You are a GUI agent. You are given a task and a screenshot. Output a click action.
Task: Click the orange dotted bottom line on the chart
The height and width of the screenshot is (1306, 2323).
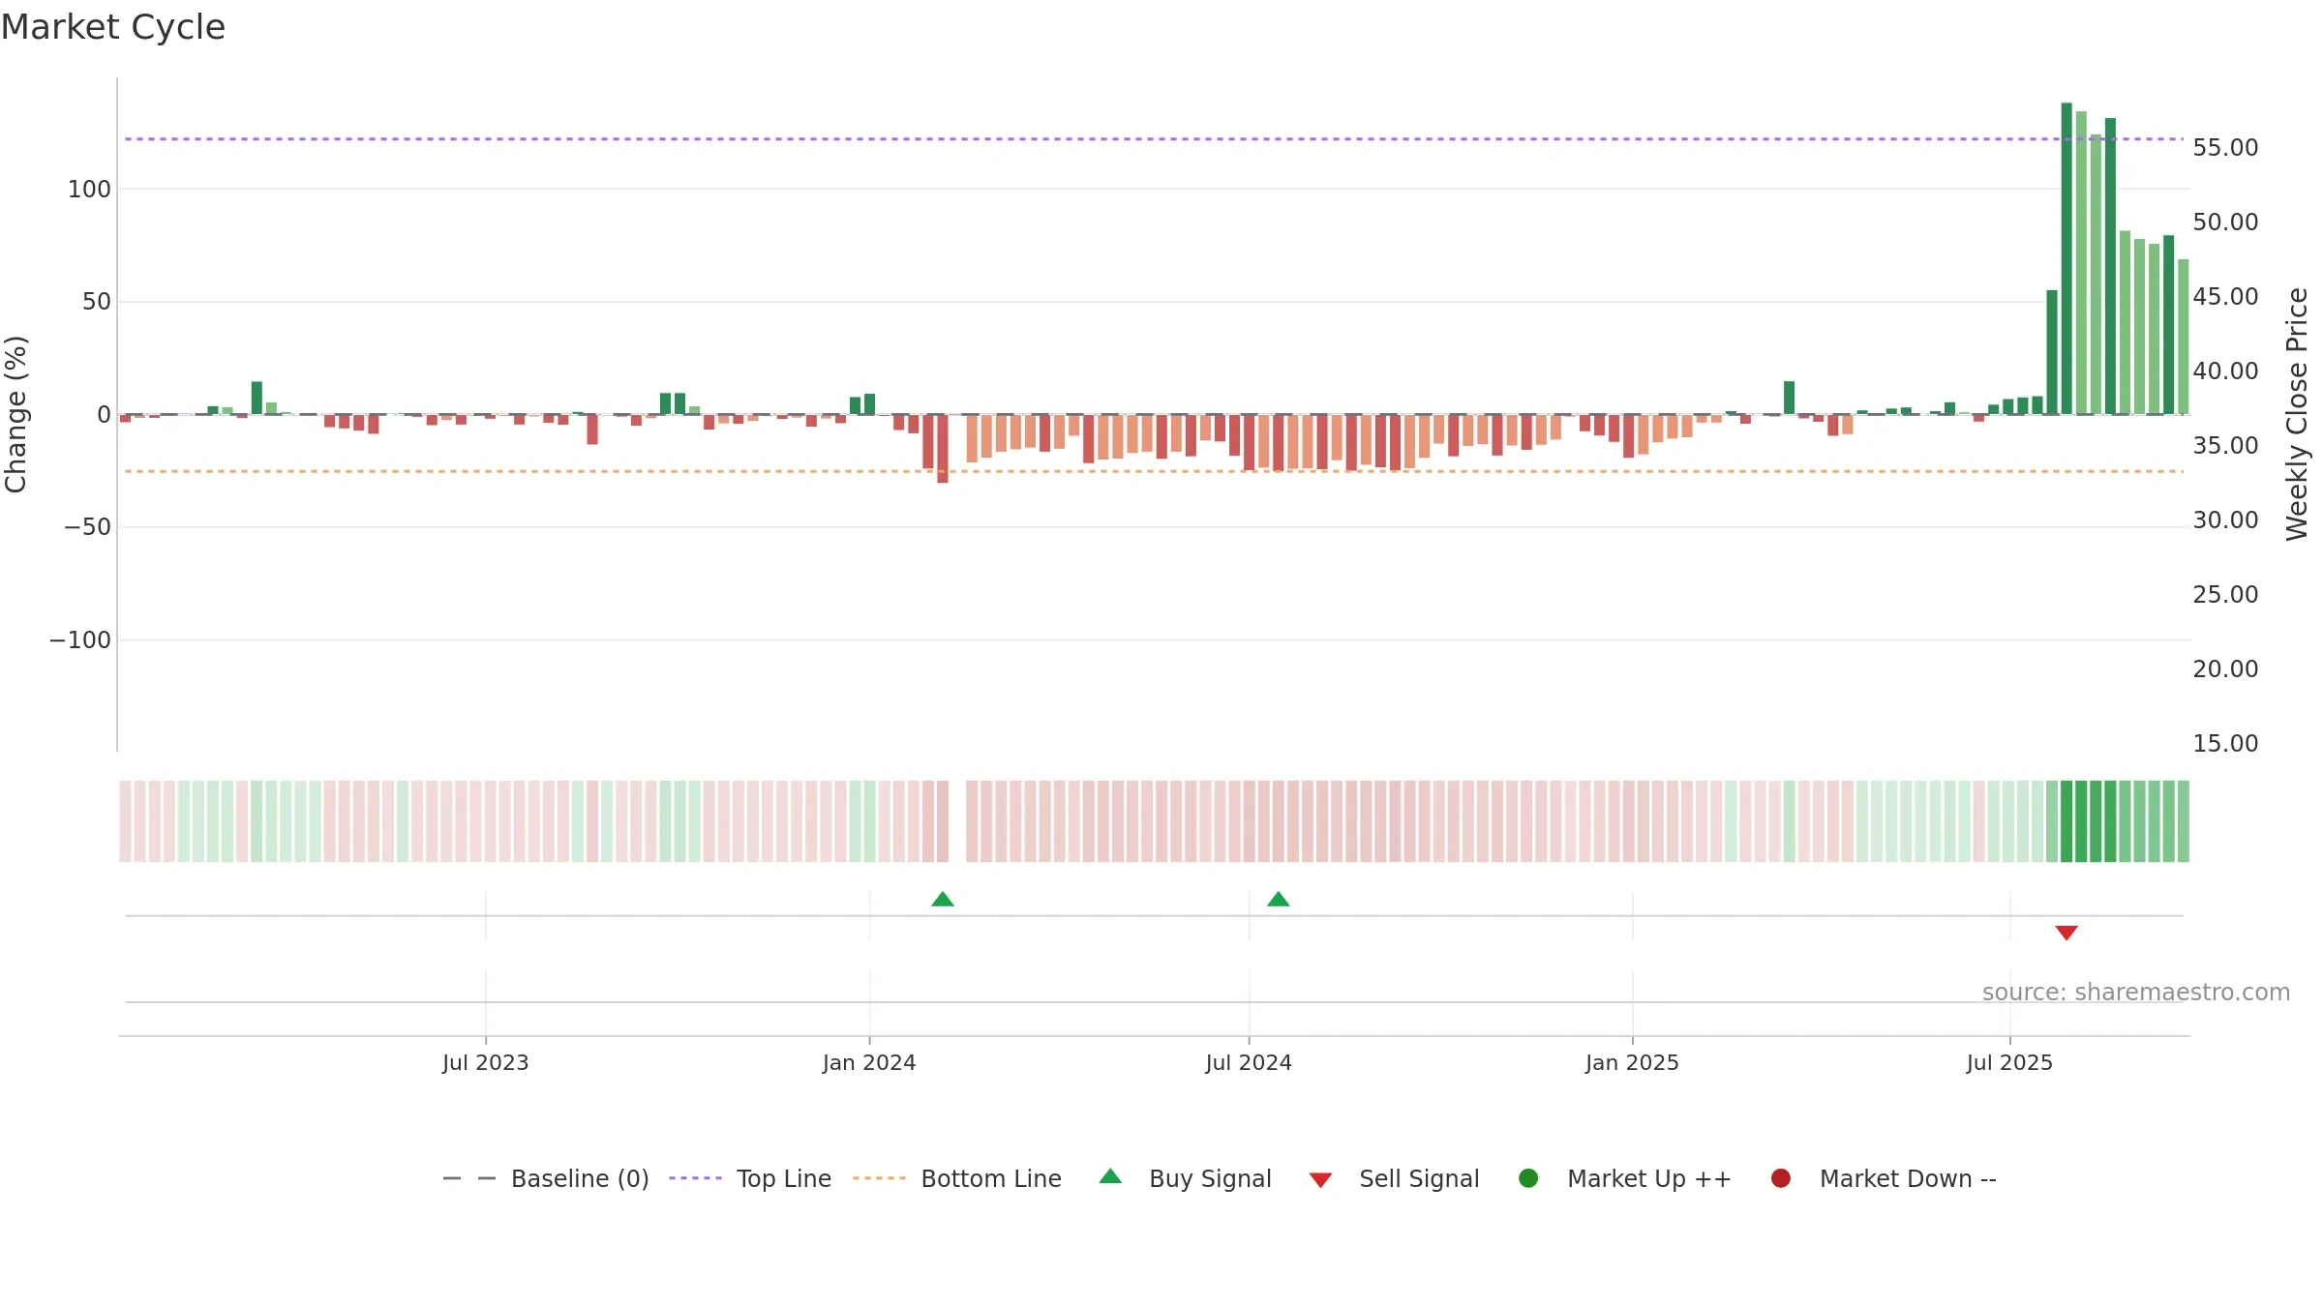1154,471
